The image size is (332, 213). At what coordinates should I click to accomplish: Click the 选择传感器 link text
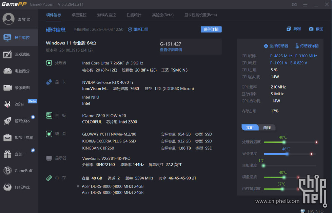point(279,46)
